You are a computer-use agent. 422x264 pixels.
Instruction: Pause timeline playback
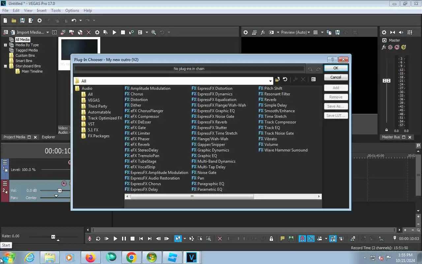pyautogui.click(x=124, y=239)
